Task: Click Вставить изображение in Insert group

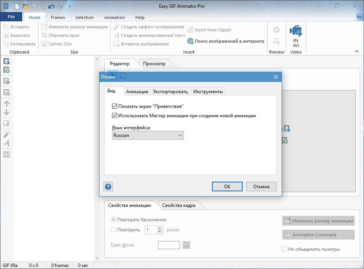Action: [142, 44]
